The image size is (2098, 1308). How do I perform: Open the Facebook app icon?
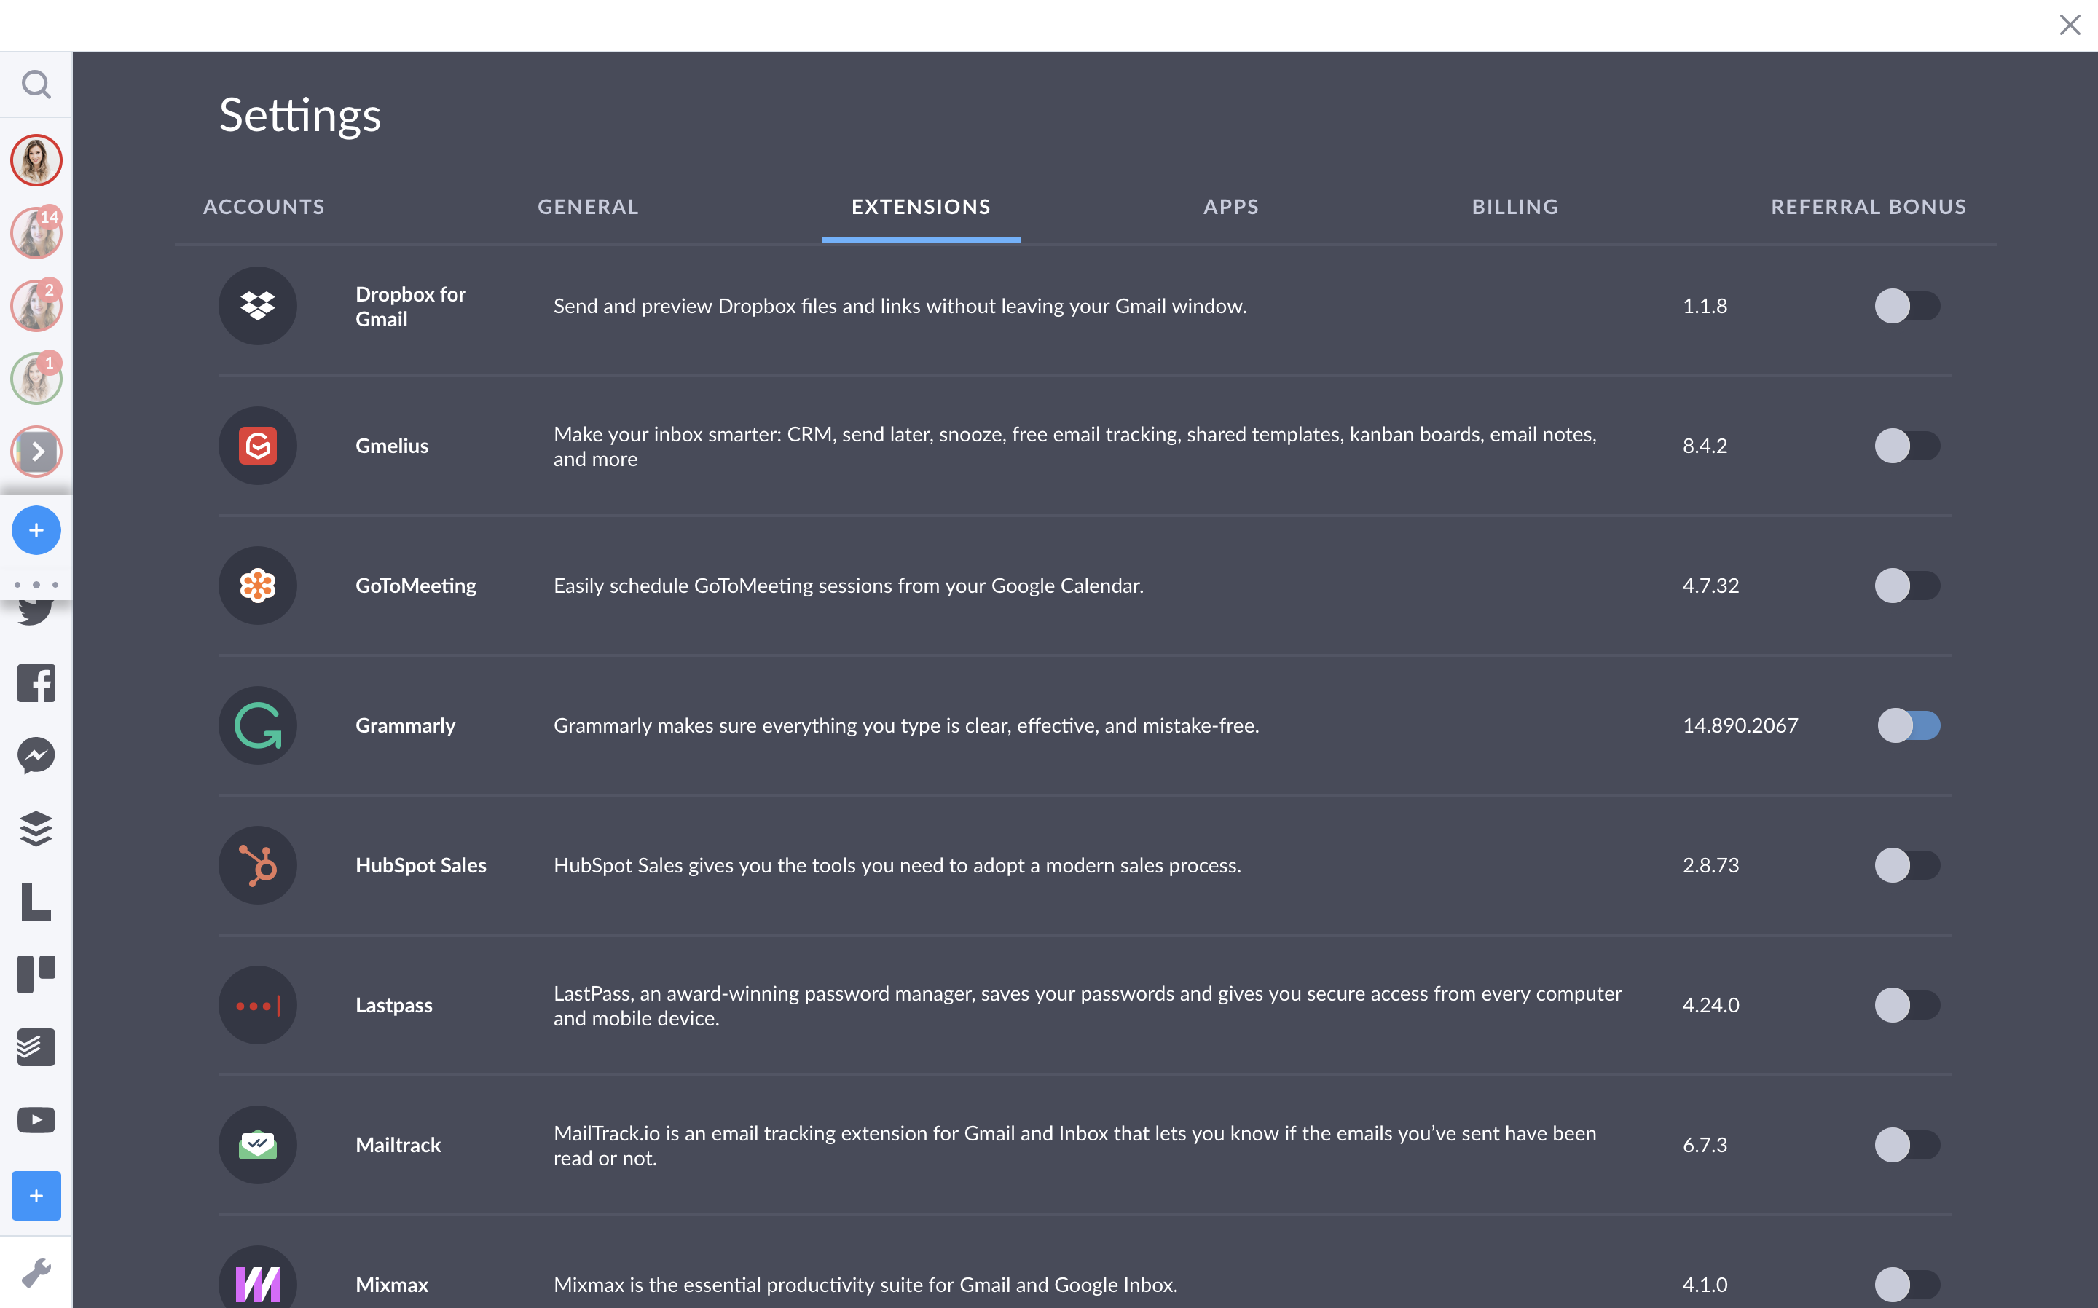pyautogui.click(x=36, y=683)
